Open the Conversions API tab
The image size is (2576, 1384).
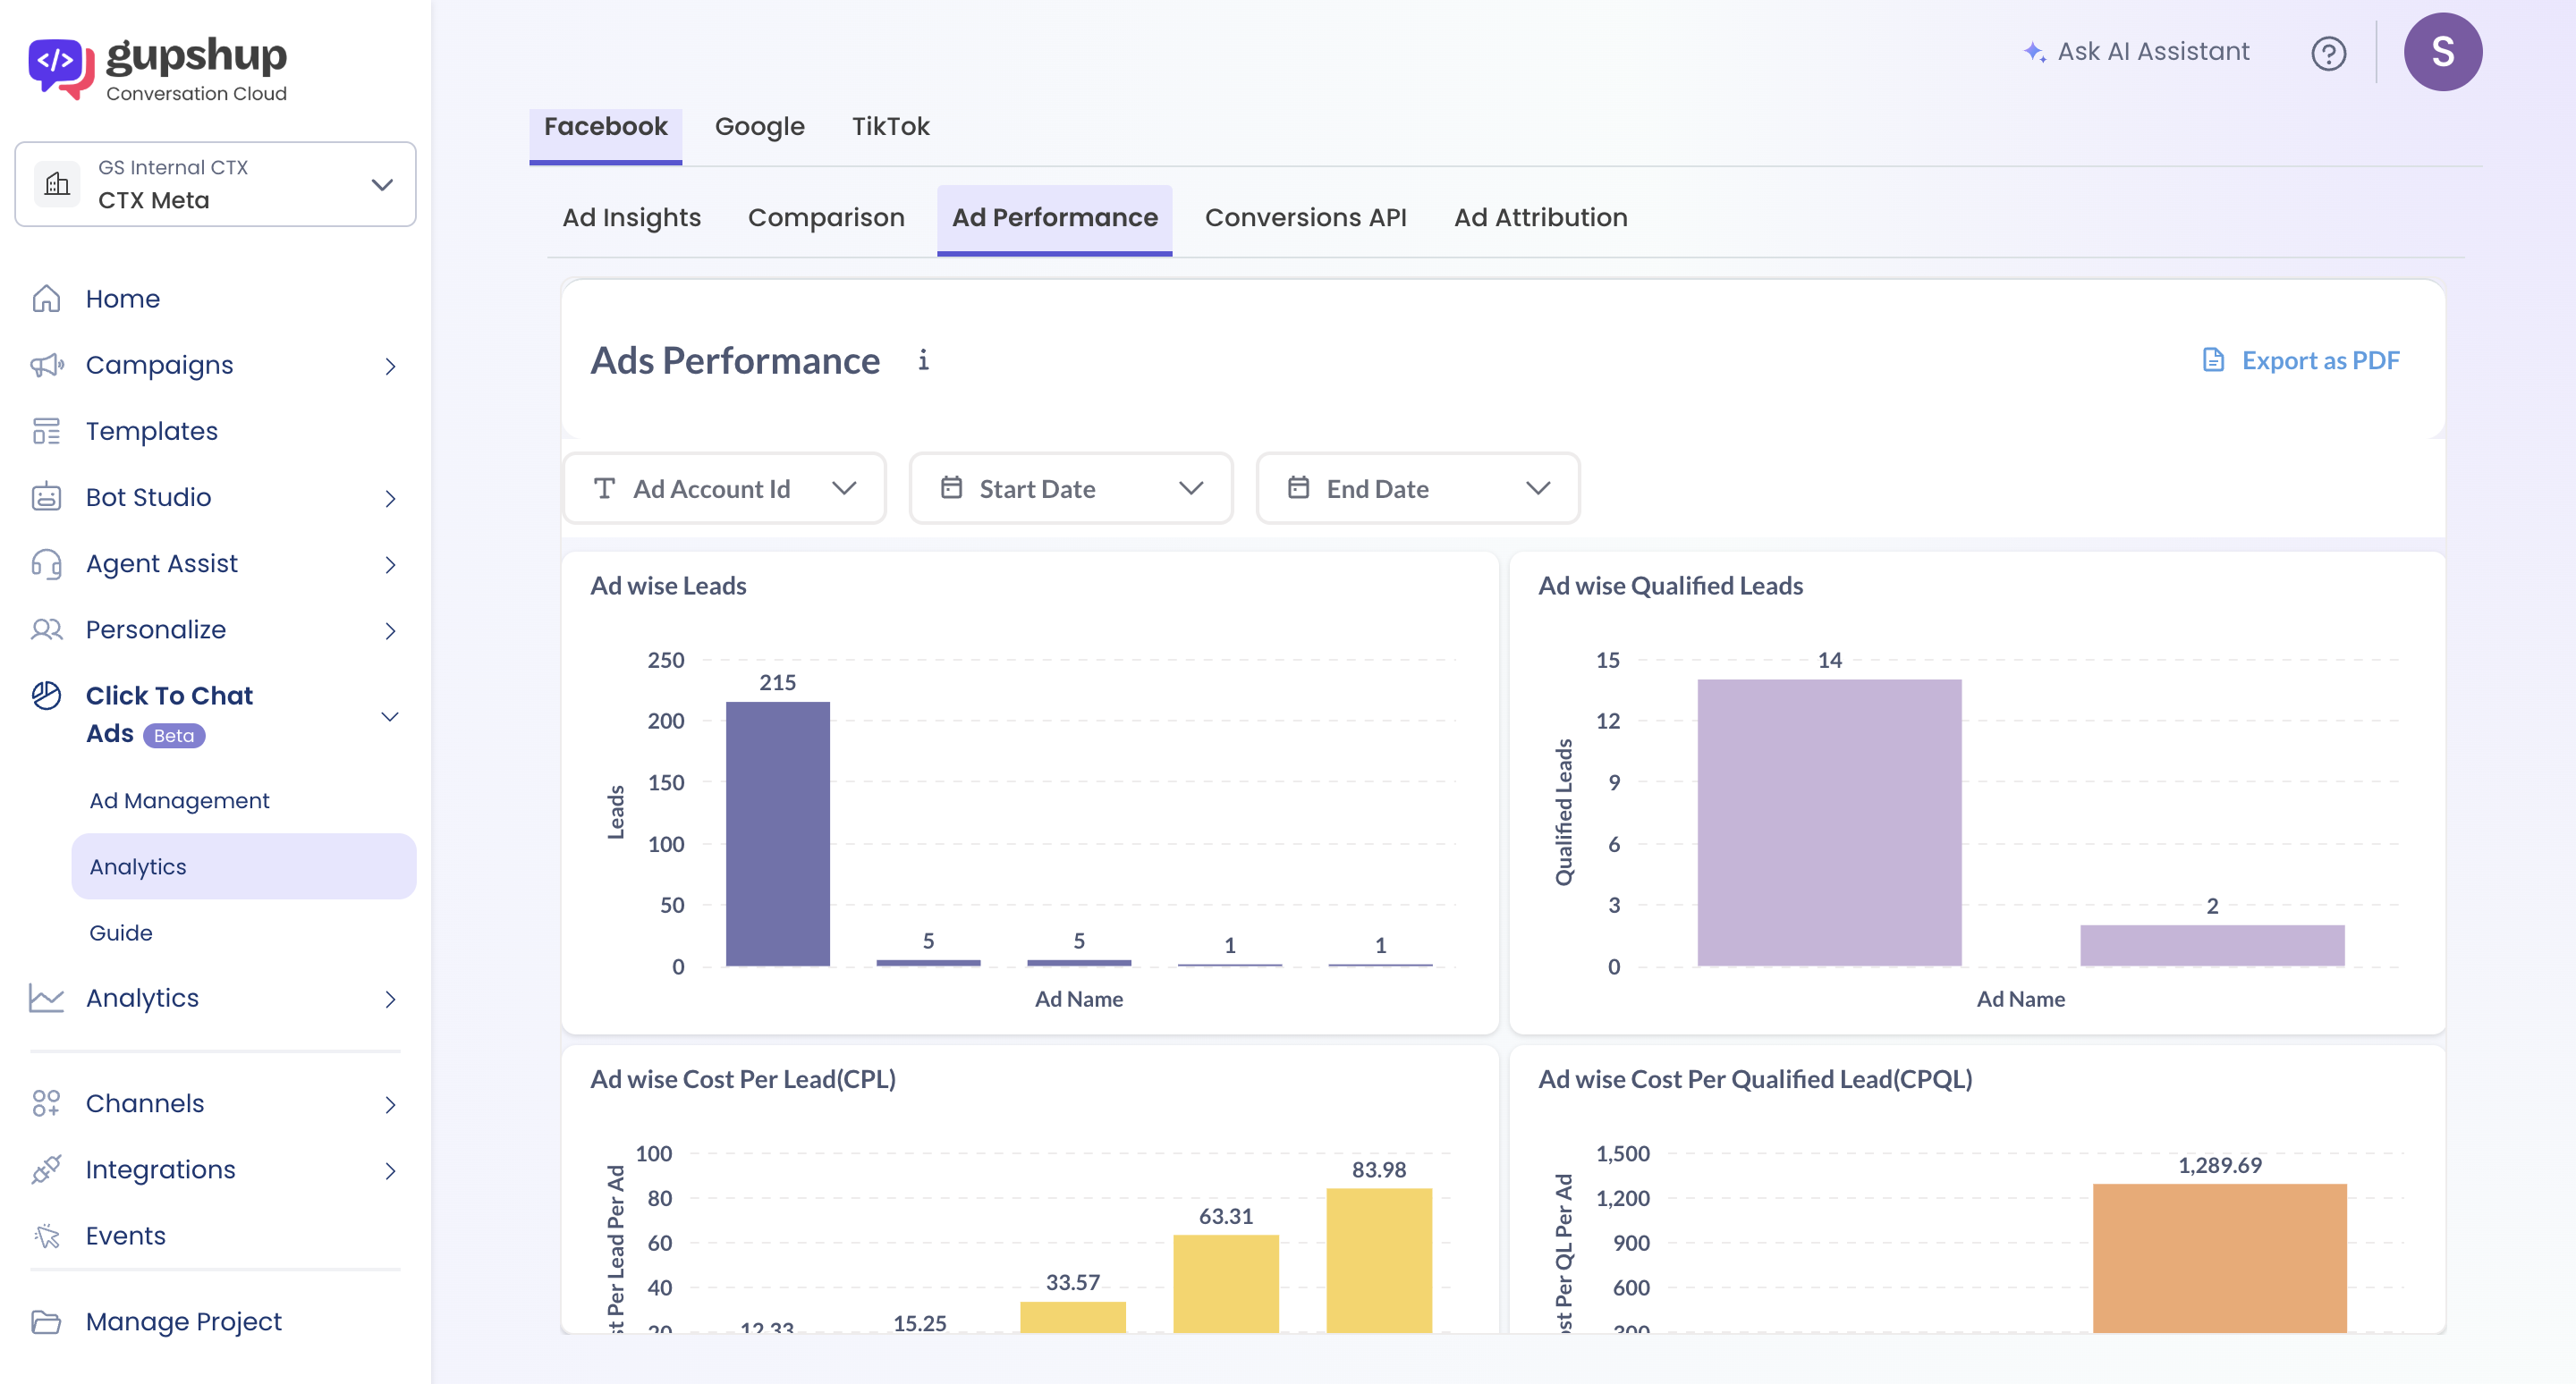click(x=1305, y=218)
